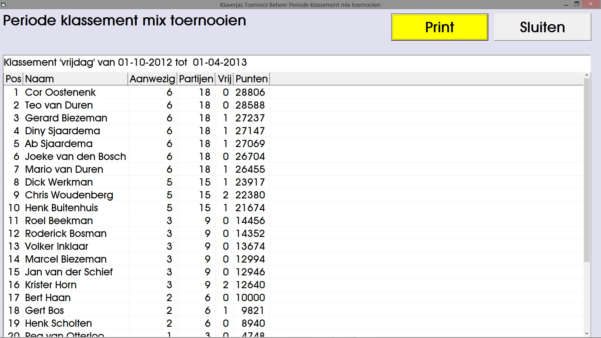
Task: Sort by the Pos column header
Action: [13, 79]
